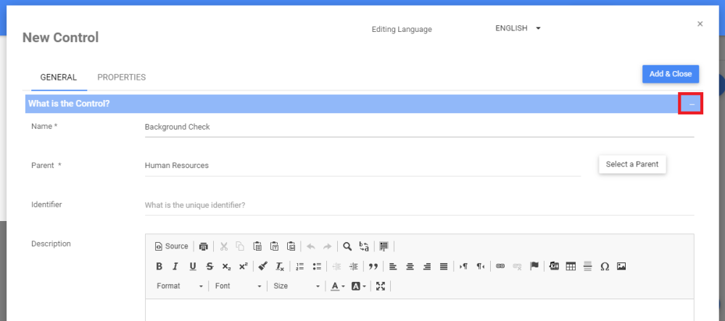725x321 pixels.
Task: Toggle Italic formatting
Action: coord(175,266)
